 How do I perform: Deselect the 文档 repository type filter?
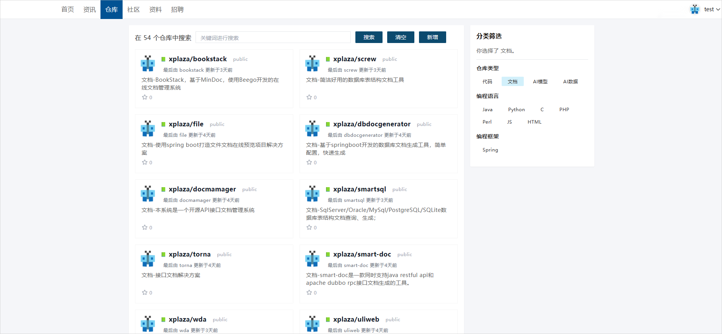tap(512, 81)
